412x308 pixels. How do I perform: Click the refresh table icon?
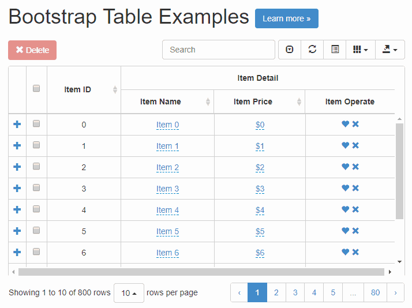coord(312,50)
